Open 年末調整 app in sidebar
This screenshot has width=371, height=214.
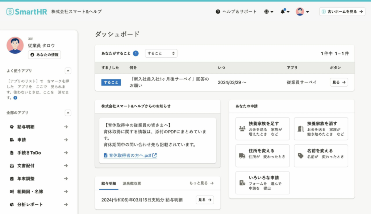(38, 179)
